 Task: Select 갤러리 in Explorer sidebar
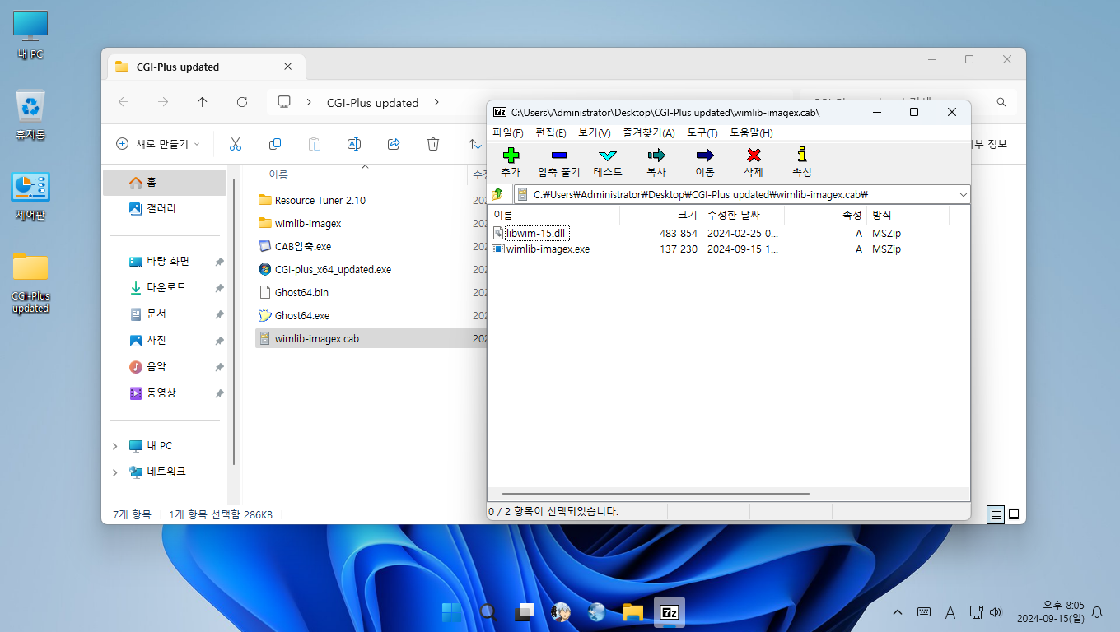pos(165,208)
